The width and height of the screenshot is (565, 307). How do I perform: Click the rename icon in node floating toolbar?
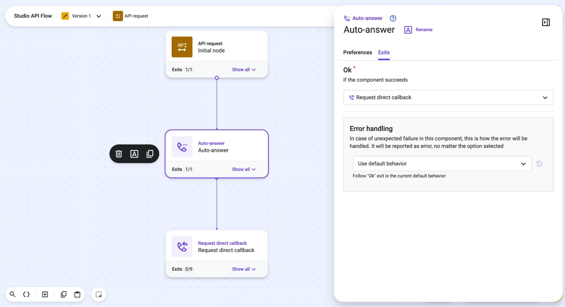(x=134, y=154)
